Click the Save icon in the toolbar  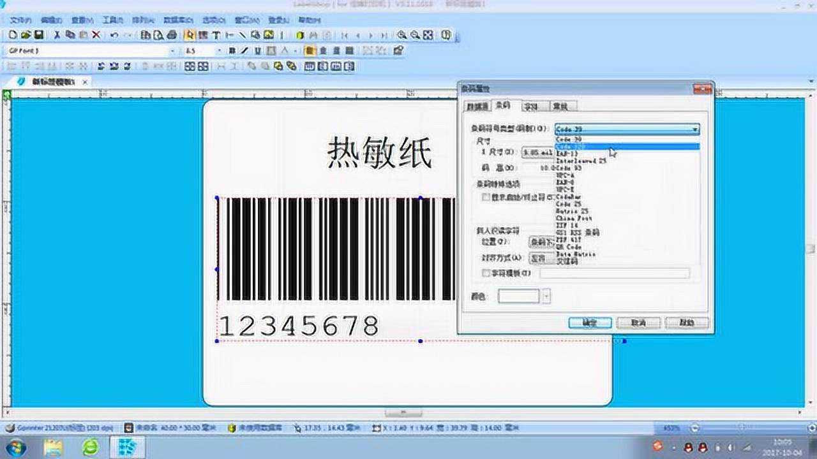pos(36,37)
